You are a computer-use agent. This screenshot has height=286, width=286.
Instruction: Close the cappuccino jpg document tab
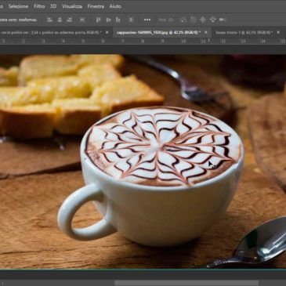[206, 32]
